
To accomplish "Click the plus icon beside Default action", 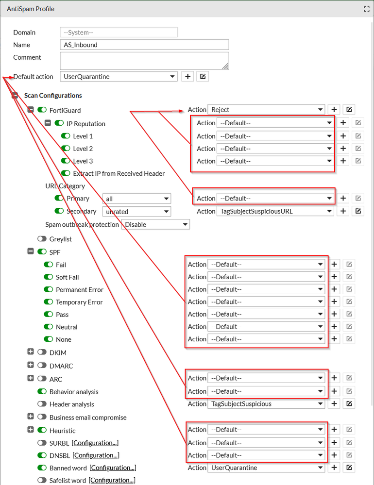I will tap(187, 76).
